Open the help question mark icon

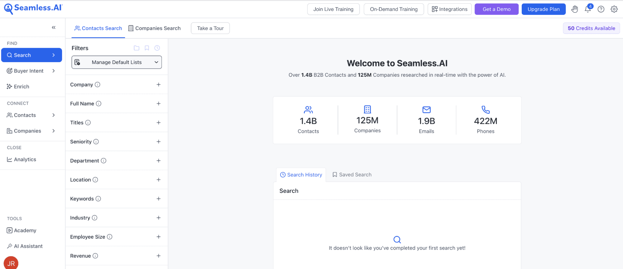[x=601, y=9]
